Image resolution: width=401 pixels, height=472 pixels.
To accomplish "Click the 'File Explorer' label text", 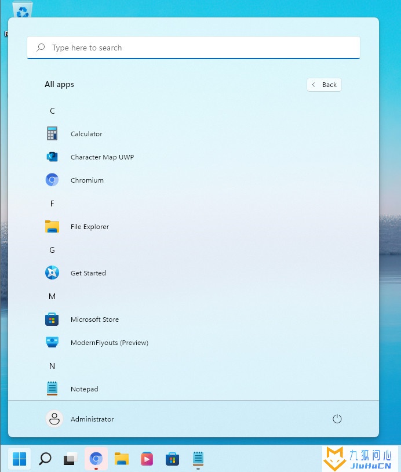I will coord(90,226).
